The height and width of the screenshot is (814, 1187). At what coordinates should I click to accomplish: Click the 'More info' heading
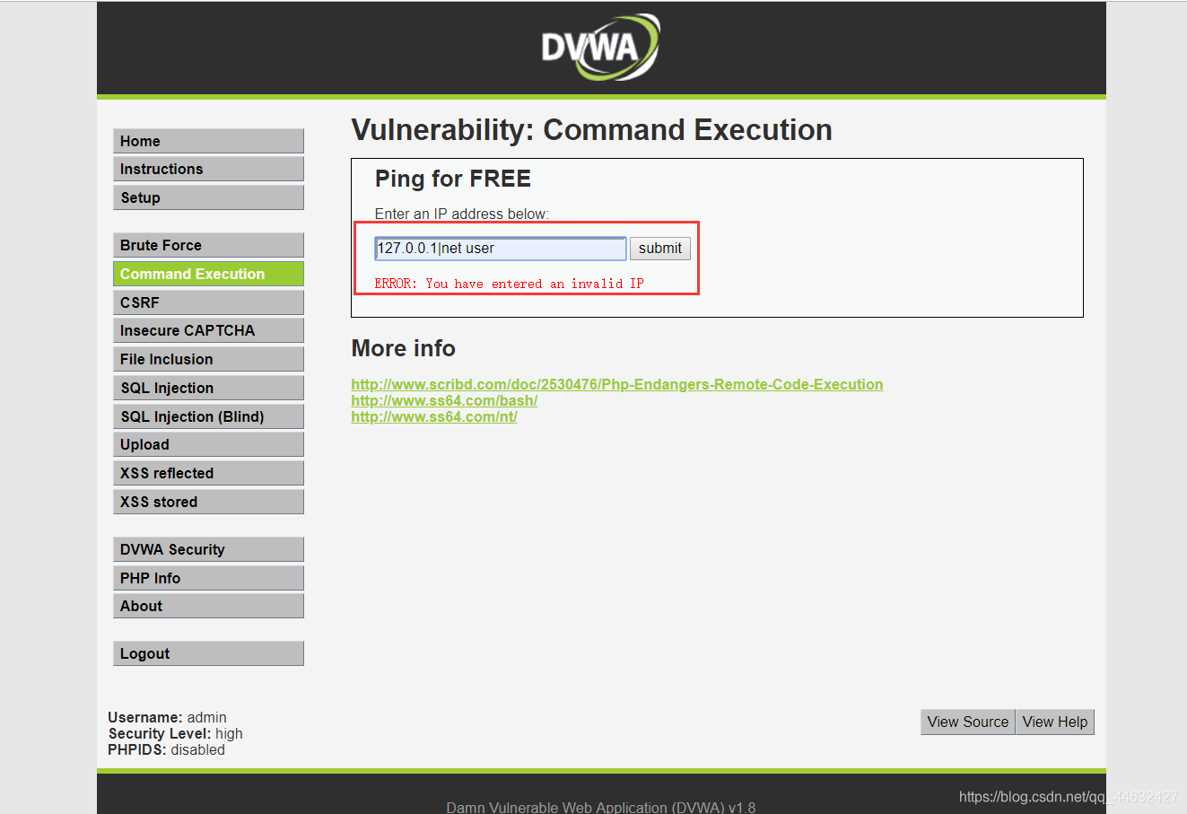tap(403, 348)
